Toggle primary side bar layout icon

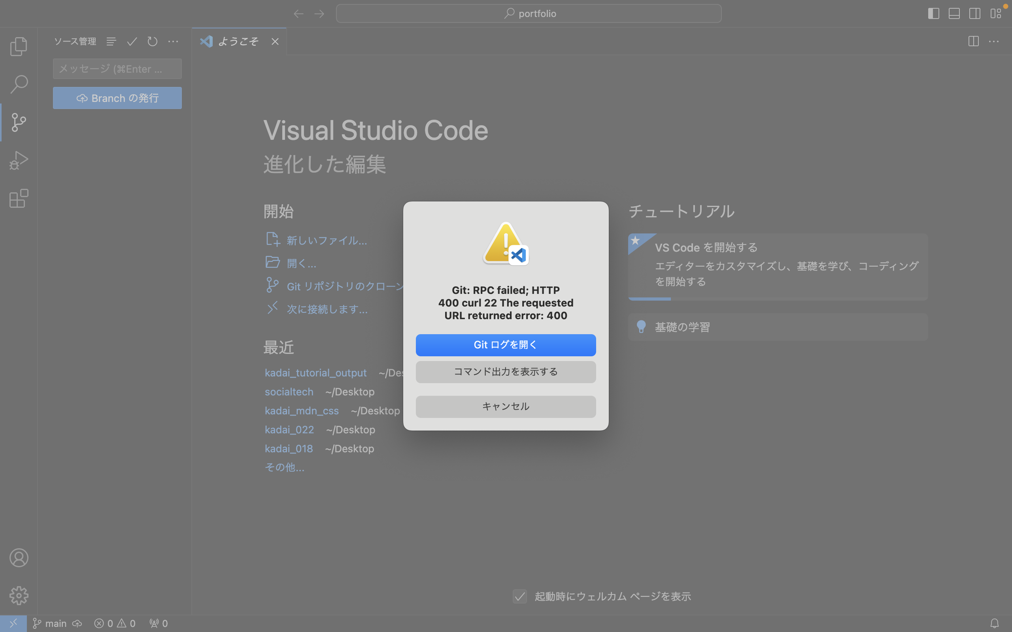click(933, 13)
